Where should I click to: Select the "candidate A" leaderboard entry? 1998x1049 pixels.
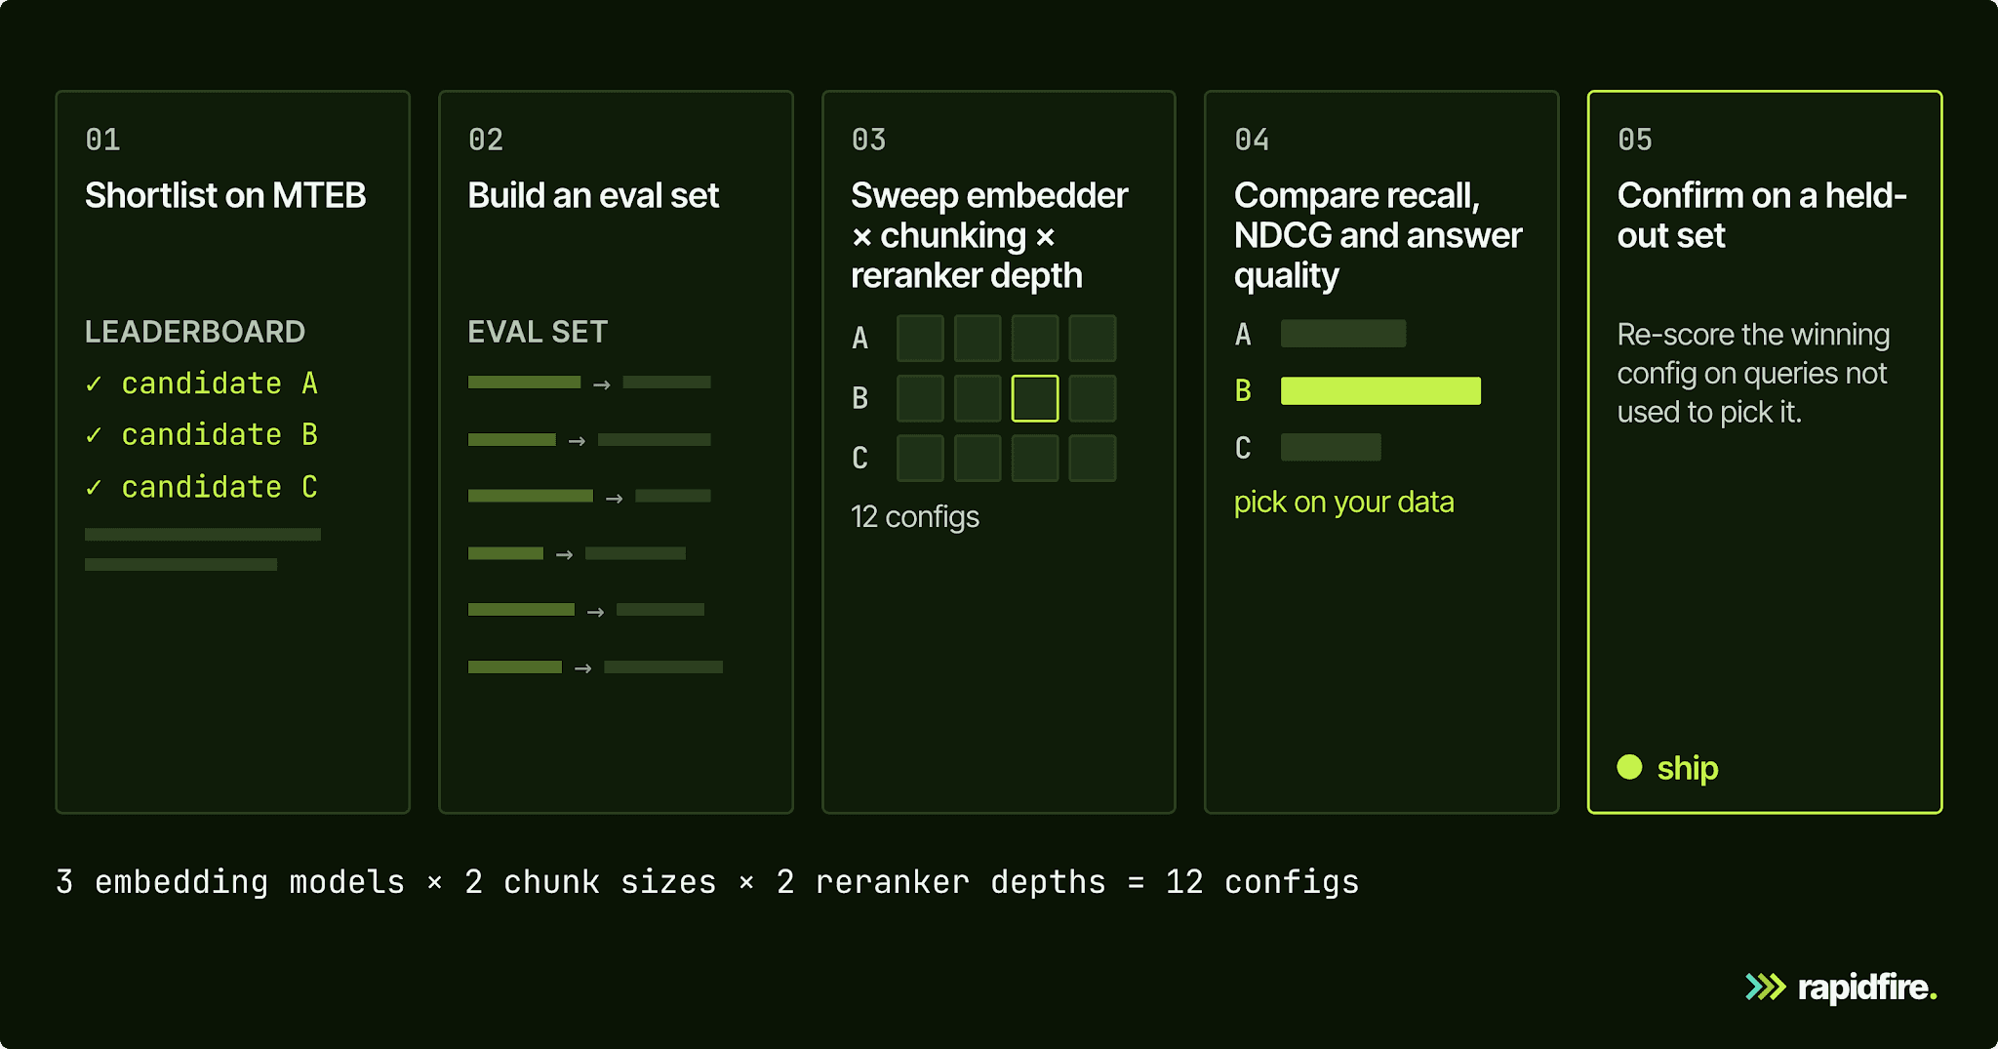click(x=220, y=383)
